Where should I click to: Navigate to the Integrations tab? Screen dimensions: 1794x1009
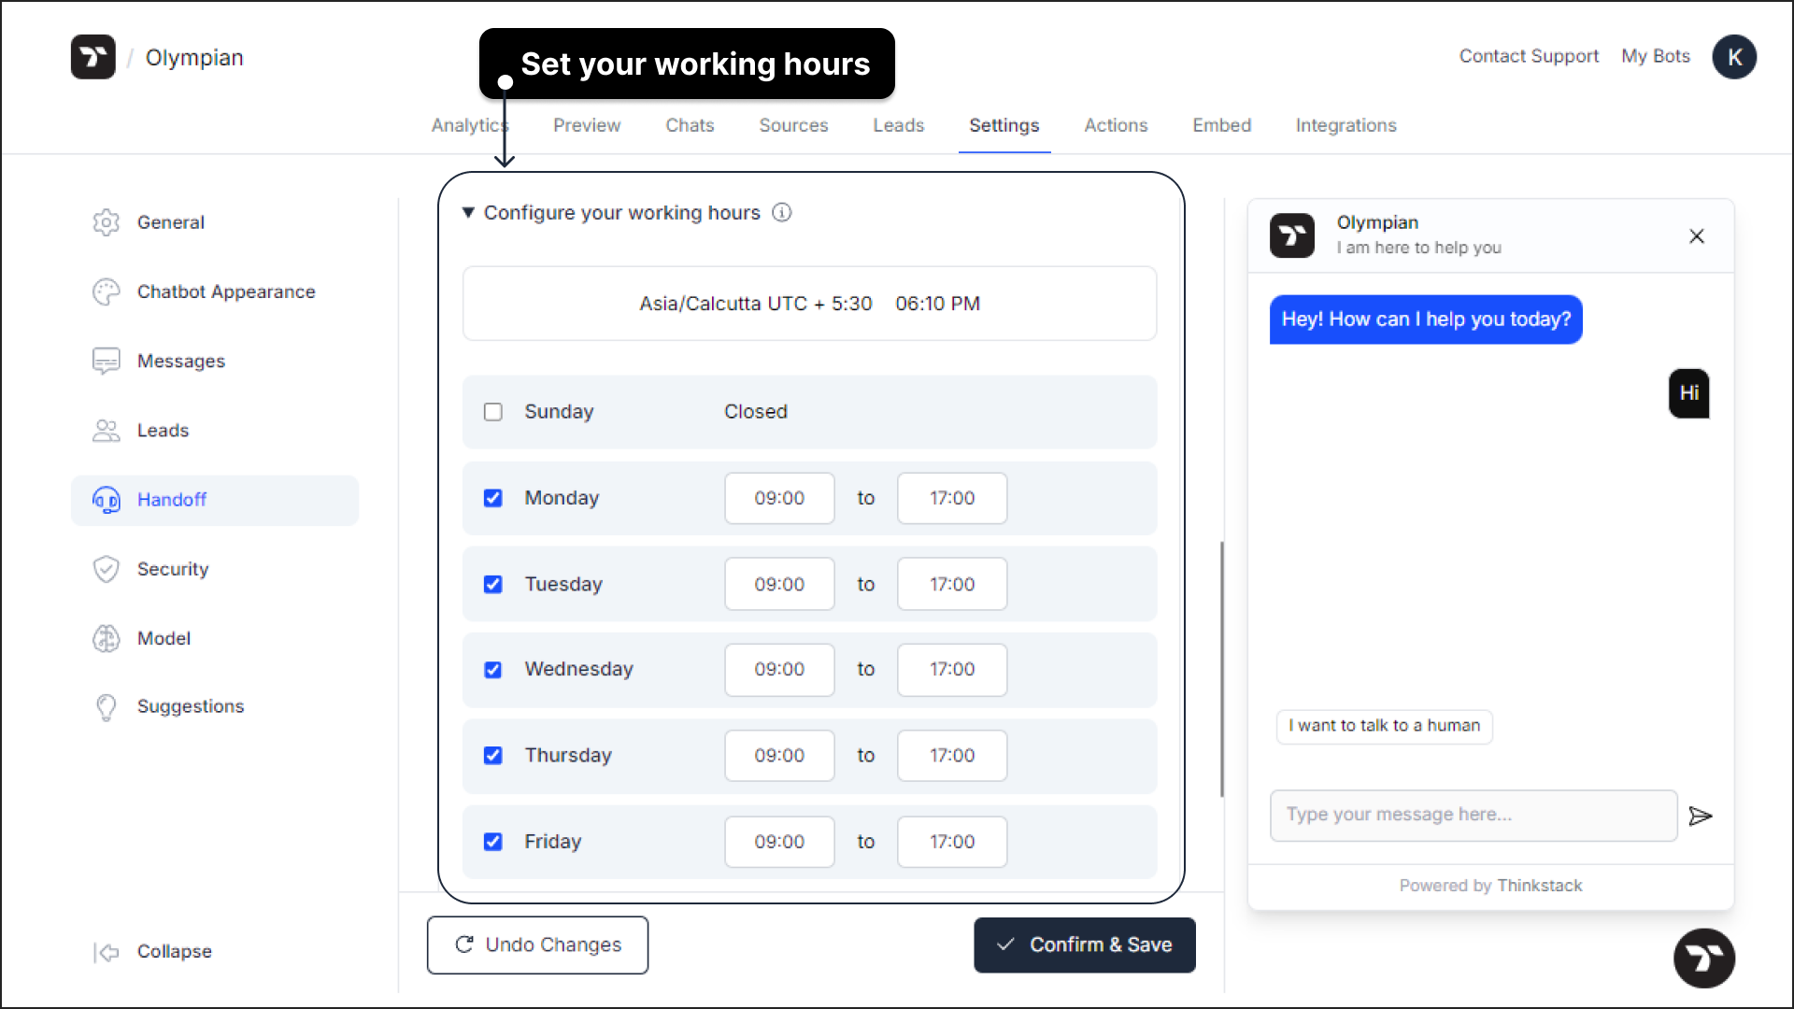(x=1346, y=124)
